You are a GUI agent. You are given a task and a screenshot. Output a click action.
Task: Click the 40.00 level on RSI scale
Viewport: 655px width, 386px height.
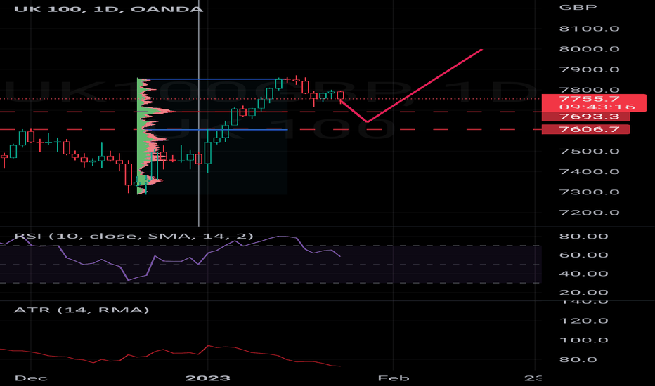coord(583,274)
